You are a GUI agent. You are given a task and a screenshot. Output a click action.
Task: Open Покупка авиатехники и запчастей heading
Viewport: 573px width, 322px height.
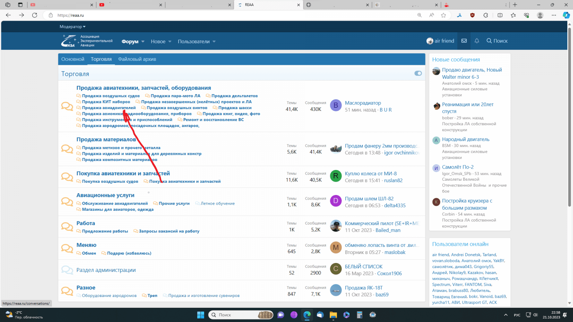[123, 174]
